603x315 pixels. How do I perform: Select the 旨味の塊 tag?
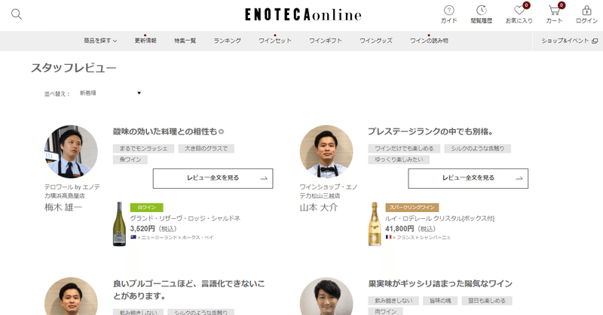click(440, 301)
